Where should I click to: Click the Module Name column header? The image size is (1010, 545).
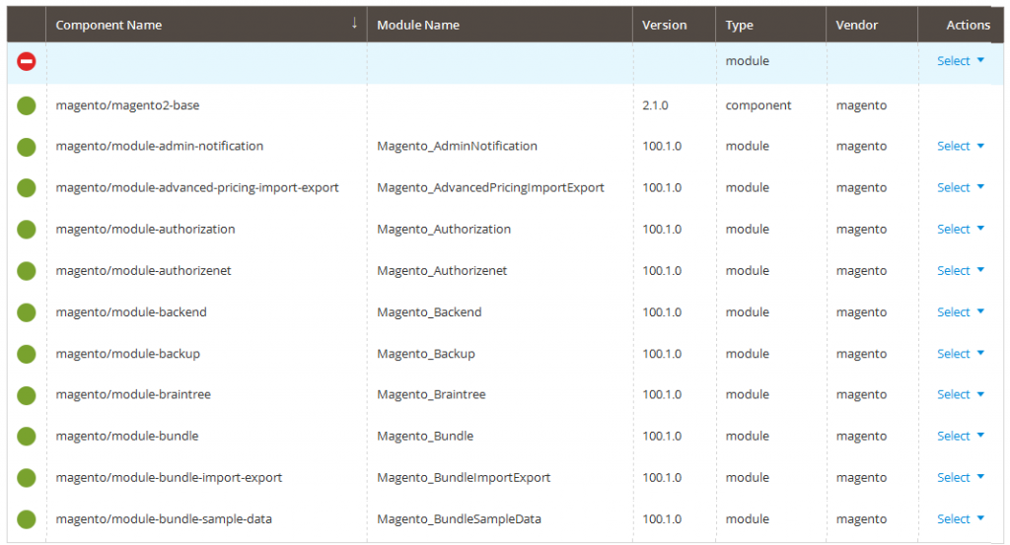point(418,25)
